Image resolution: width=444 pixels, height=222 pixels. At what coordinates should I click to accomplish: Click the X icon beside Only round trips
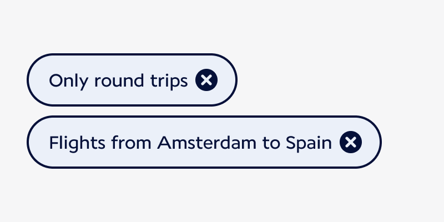tap(206, 80)
